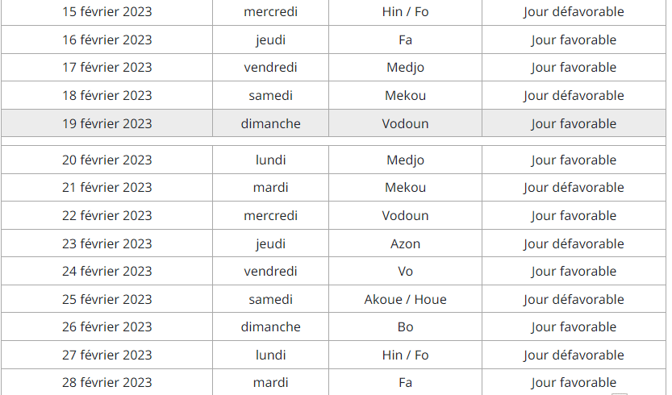Click "Jour défavorable" for 25 février 2023
This screenshot has width=672, height=395.
[574, 299]
